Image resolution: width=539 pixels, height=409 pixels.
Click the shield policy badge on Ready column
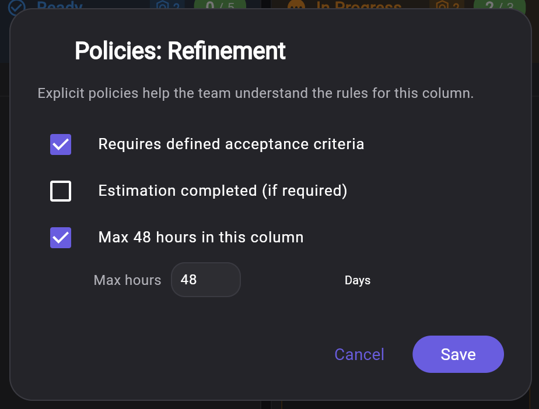[167, 6]
